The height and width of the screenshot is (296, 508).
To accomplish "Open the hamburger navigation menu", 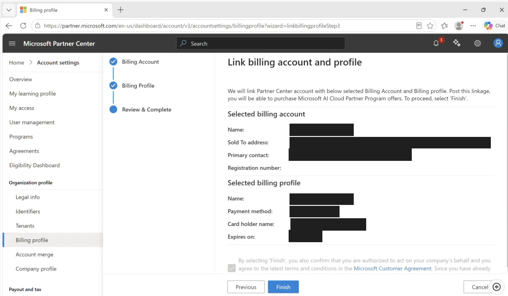I will 12,43.
